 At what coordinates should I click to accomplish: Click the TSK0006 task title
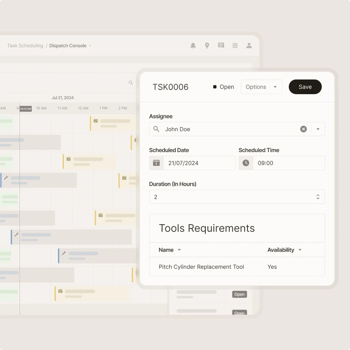170,87
